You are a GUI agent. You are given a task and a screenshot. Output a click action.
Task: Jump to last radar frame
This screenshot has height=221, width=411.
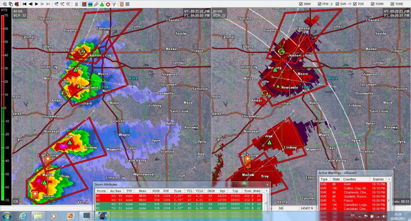click(x=48, y=4)
